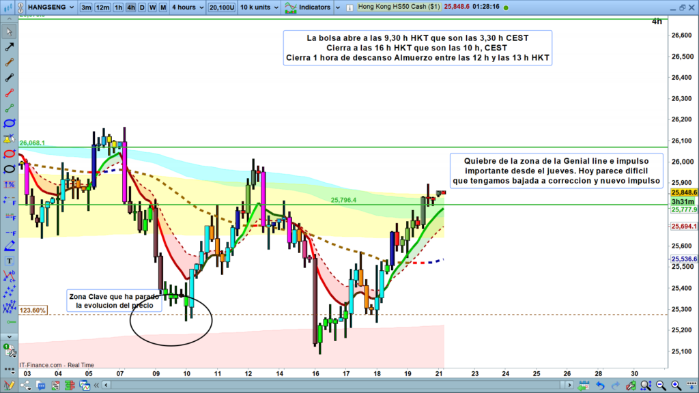Click the 20,100U units button
The height and width of the screenshot is (393, 699).
pyautogui.click(x=220, y=8)
